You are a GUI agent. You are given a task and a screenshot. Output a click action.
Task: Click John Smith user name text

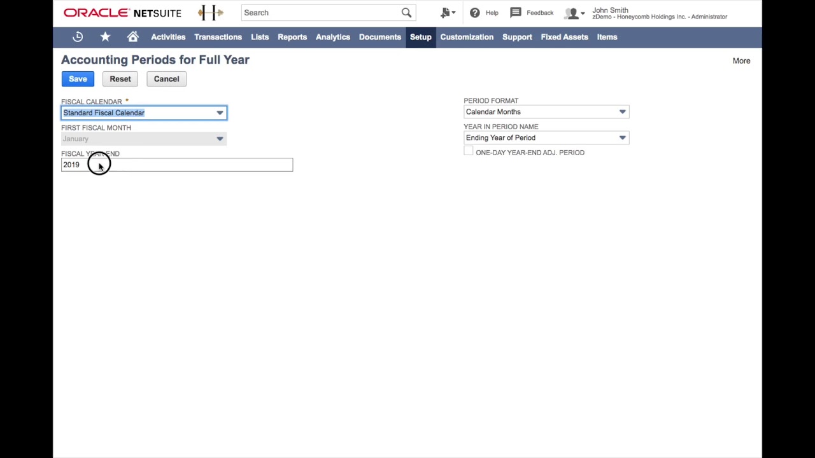click(x=610, y=10)
